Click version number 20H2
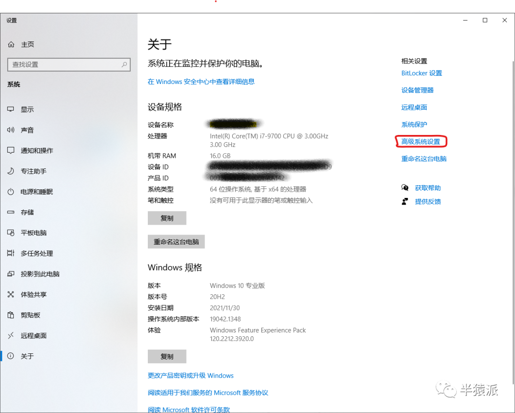515x413 pixels. click(217, 297)
